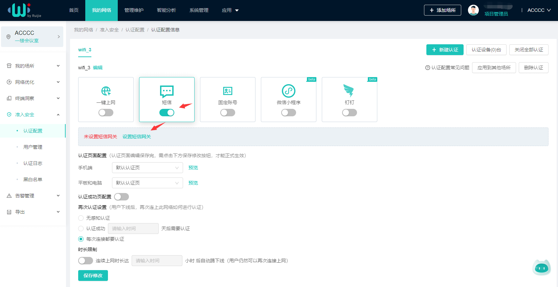Image resolution: width=558 pixels, height=287 pixels.
Task: Open the chatbot assistant robot icon
Action: point(541,268)
